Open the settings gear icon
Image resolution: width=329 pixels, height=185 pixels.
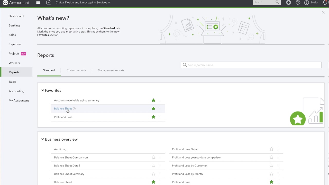(298, 3)
